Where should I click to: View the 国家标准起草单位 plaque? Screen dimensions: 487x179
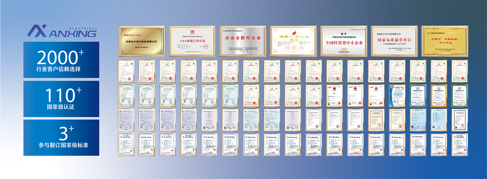click(394, 41)
